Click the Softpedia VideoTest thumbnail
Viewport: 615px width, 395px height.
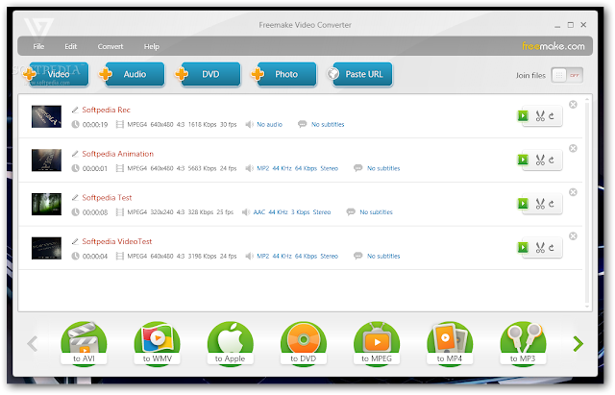pyautogui.click(x=46, y=248)
